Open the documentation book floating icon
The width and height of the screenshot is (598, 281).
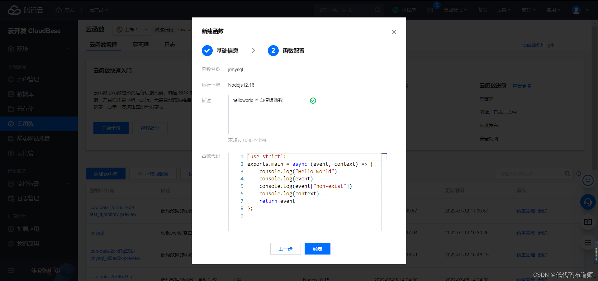(588, 222)
